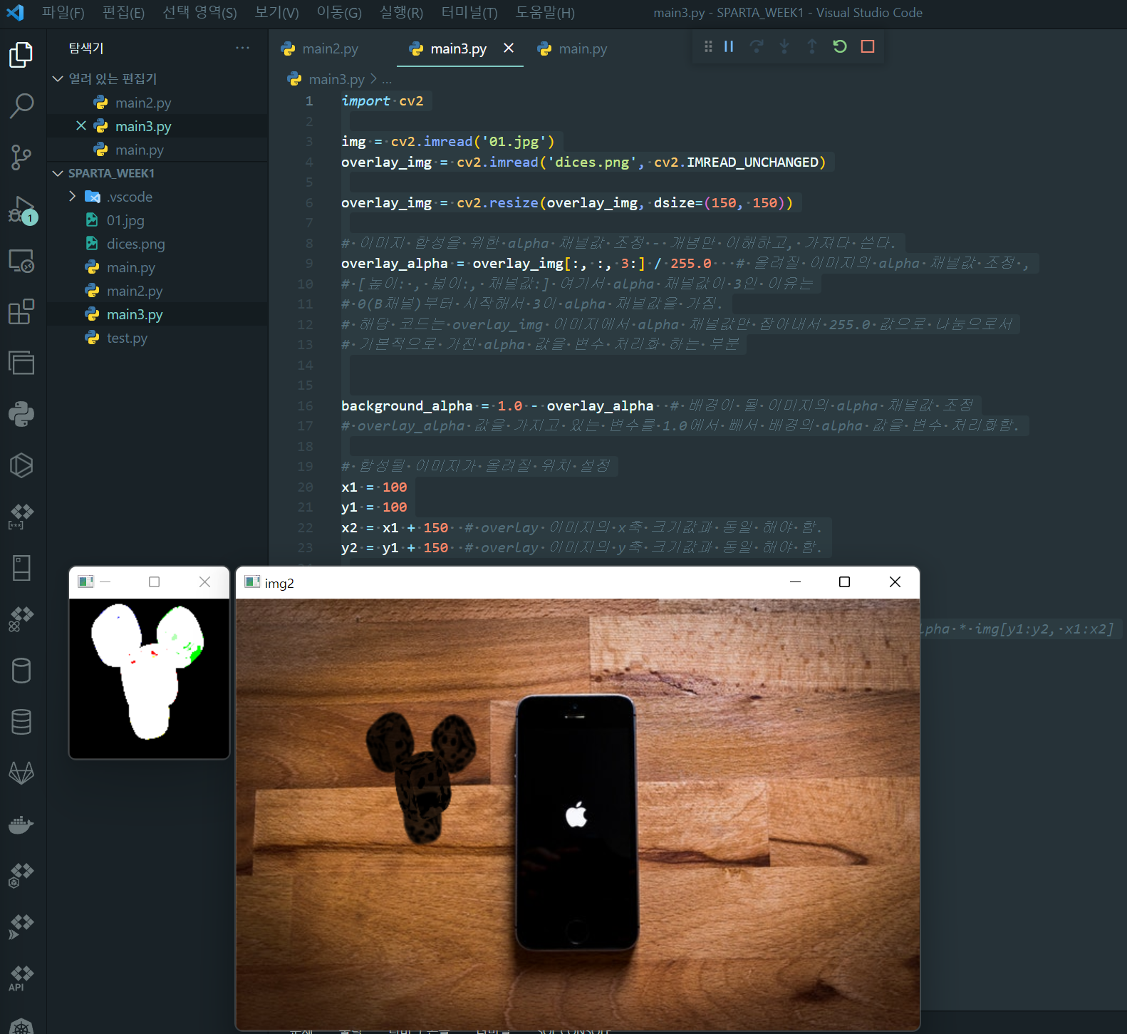
Task: Maximize the img2 window
Action: tap(845, 582)
